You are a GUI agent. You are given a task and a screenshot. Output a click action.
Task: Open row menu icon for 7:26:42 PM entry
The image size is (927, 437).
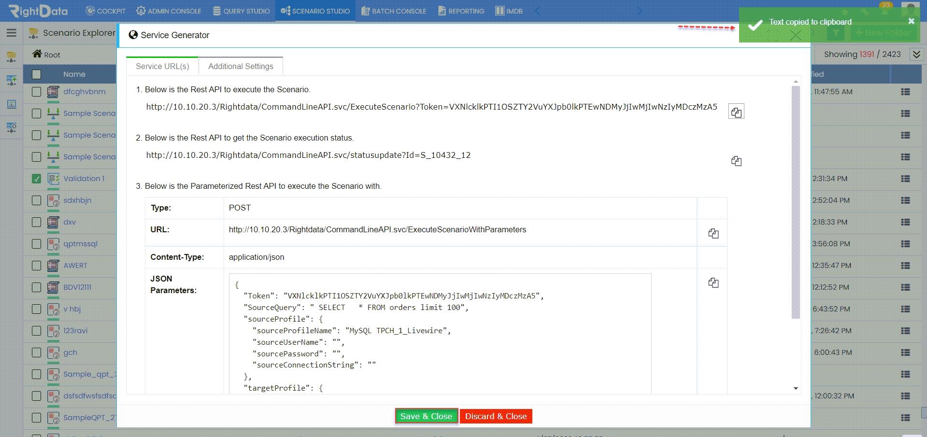point(906,331)
